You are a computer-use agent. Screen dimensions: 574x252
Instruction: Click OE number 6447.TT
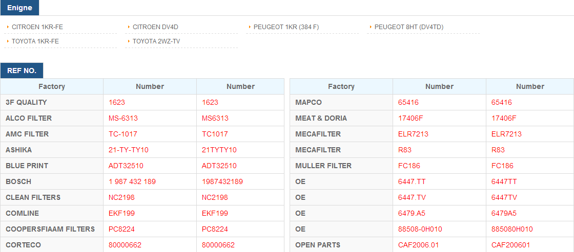[x=412, y=181]
